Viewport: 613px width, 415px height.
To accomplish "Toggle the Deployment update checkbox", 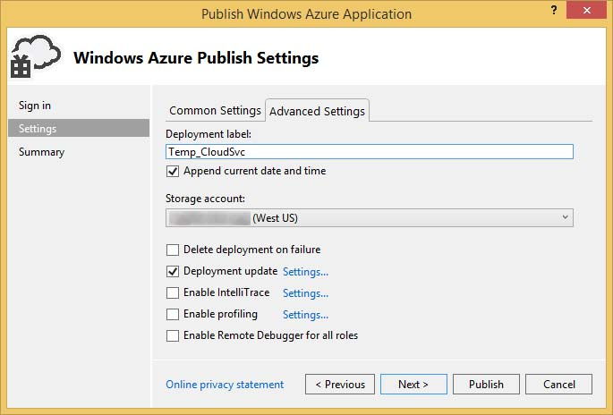I will click(x=174, y=271).
